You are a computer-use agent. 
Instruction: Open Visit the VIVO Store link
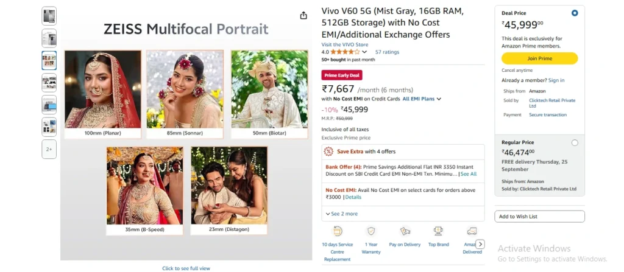pyautogui.click(x=345, y=44)
